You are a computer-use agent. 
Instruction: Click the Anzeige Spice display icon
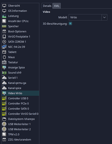pos(4,67)
